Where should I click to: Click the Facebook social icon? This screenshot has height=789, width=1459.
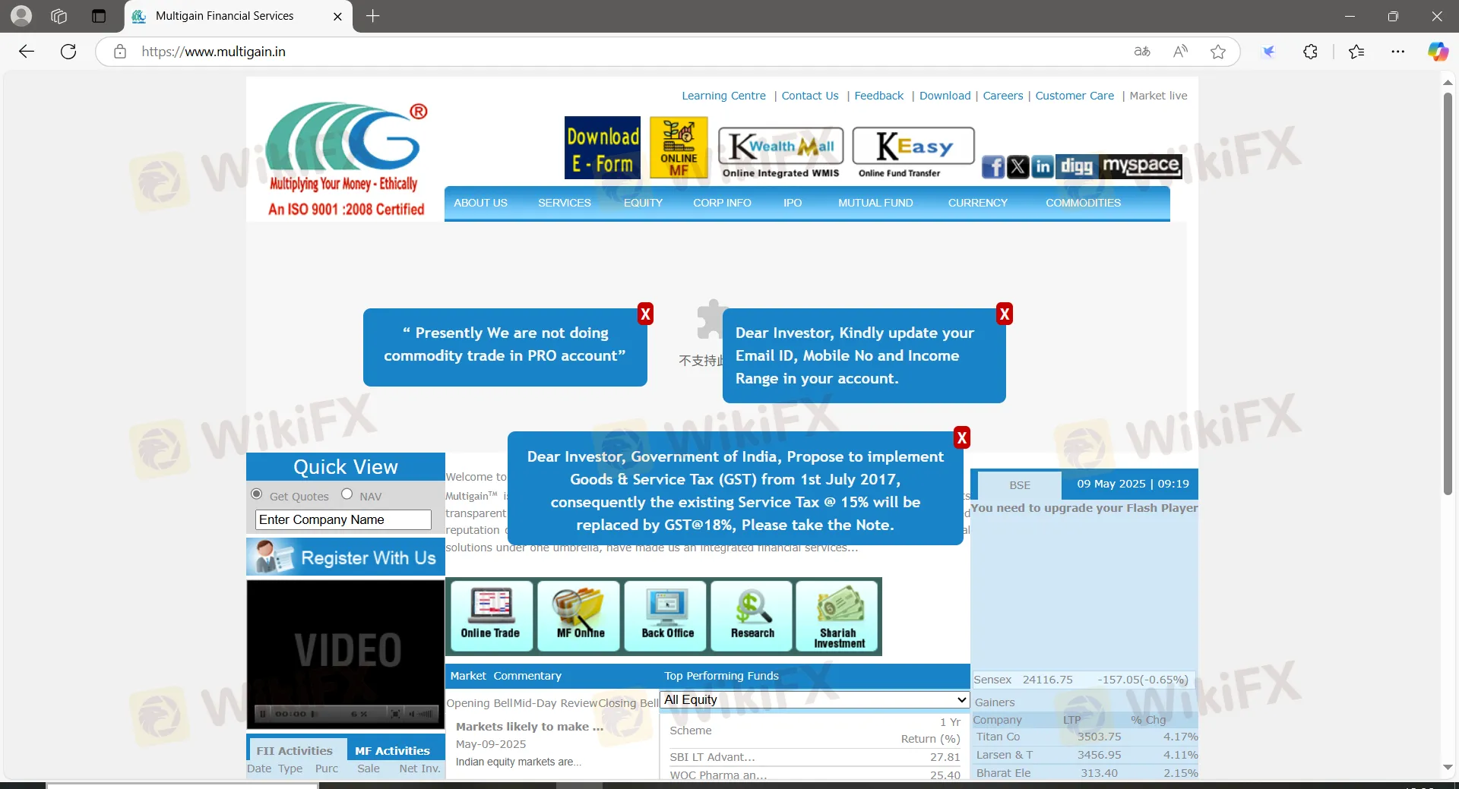pos(992,166)
